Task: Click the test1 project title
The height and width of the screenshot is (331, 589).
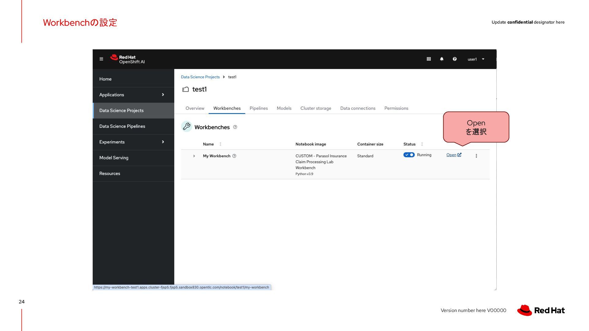Action: click(x=199, y=89)
